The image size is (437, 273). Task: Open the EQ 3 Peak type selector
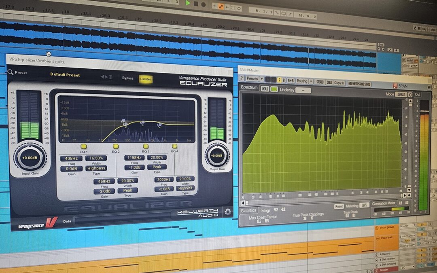pyautogui.click(x=157, y=167)
